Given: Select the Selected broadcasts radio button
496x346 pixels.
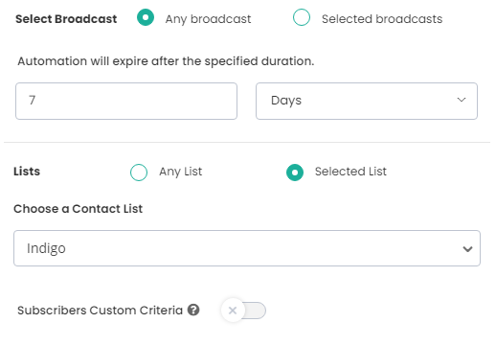Looking at the screenshot, I should (x=302, y=17).
